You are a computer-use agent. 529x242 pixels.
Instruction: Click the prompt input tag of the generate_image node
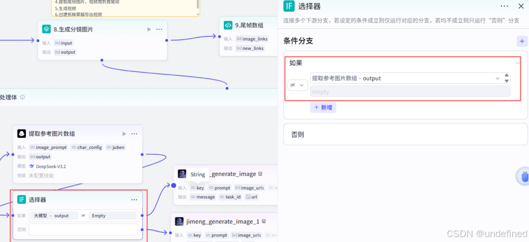click(219, 188)
